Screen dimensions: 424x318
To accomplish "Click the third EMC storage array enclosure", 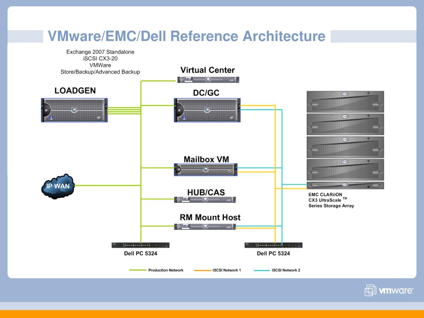I will coord(345,147).
